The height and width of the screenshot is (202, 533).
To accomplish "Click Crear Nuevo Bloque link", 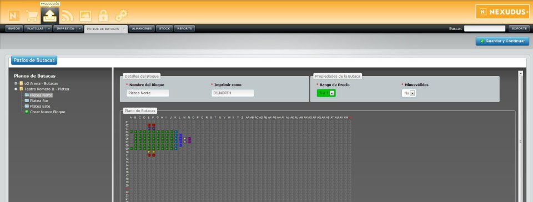I will coord(47,112).
